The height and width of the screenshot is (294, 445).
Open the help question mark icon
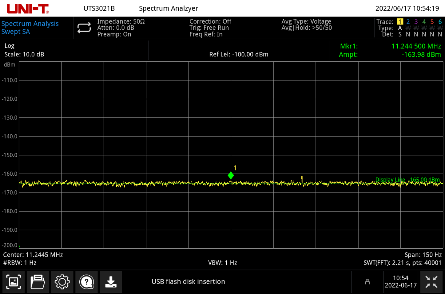(86, 282)
